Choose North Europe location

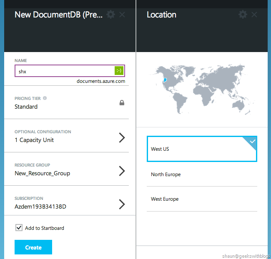(202, 174)
